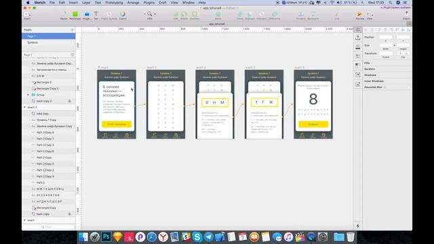Select Page 1 in Pages list
Screen dimensions: 434x244
click(x=48, y=36)
